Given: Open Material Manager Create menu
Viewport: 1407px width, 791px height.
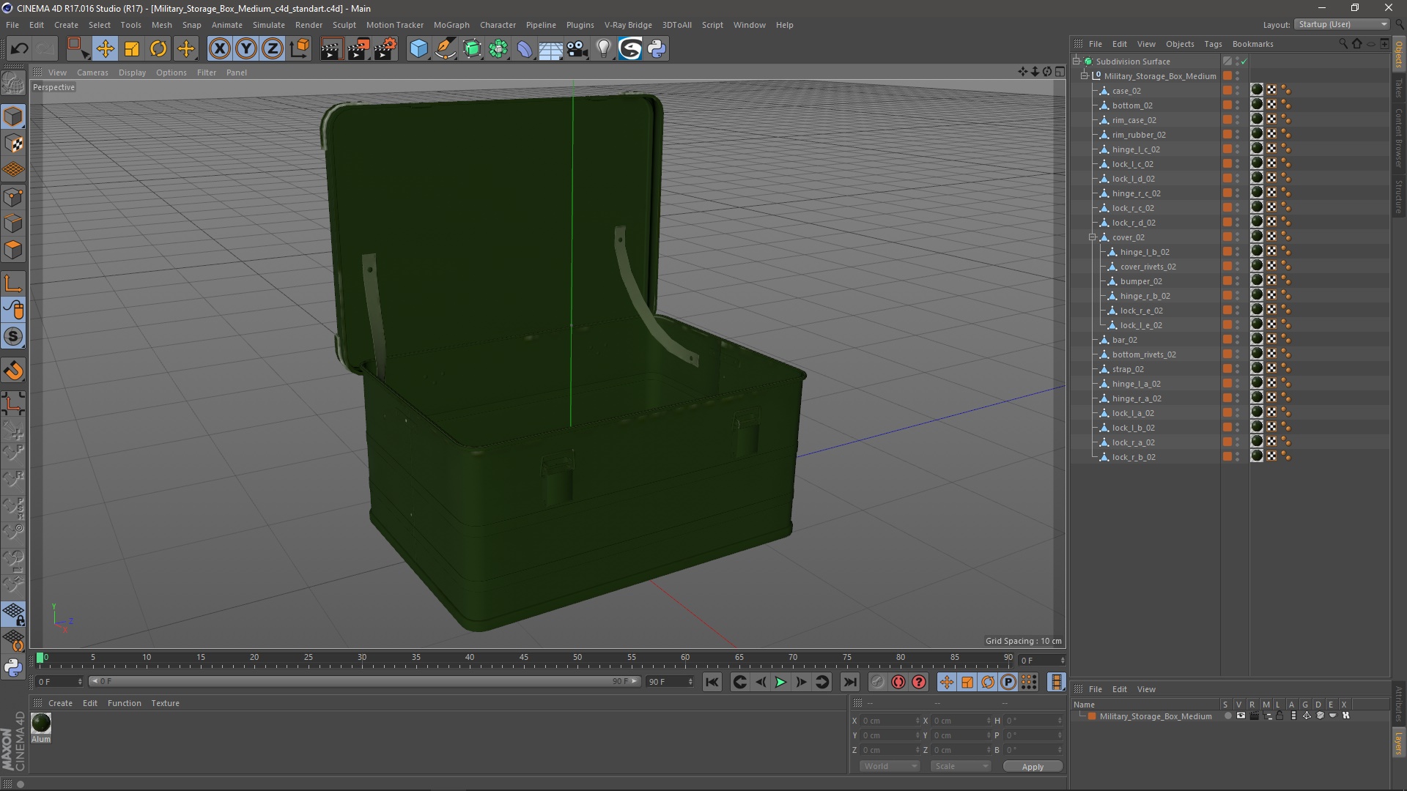Looking at the screenshot, I should tap(60, 703).
